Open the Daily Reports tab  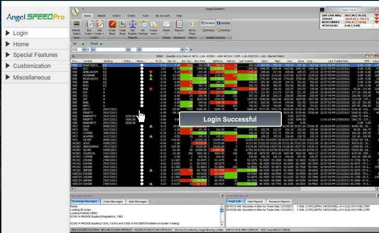coord(255,202)
